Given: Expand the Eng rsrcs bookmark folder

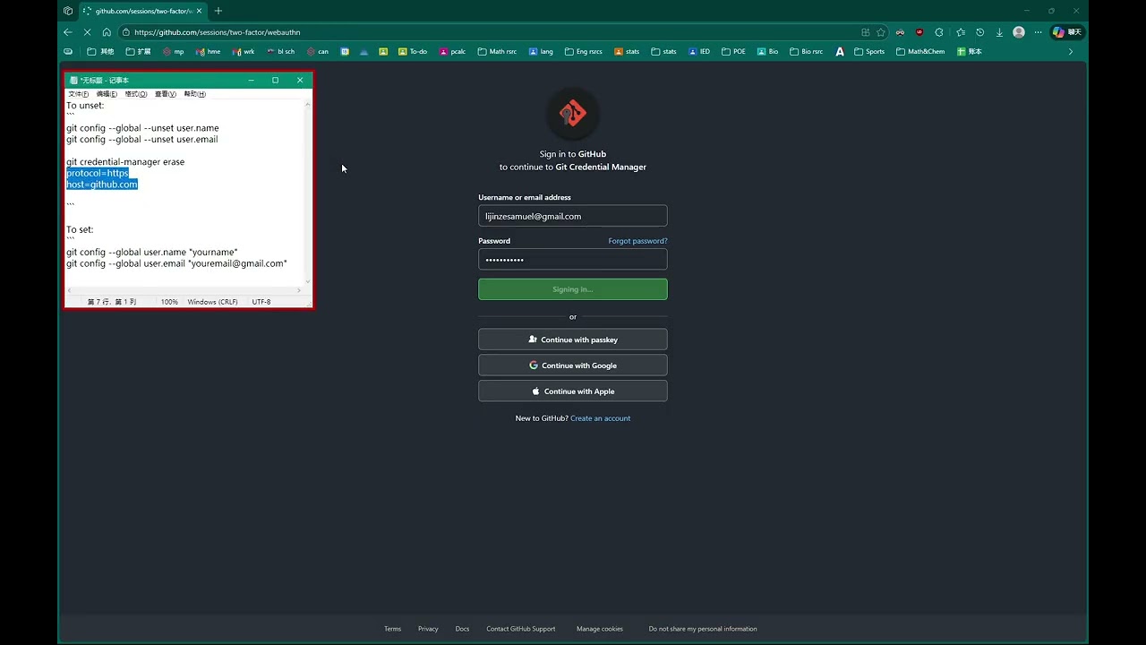Looking at the screenshot, I should tap(583, 52).
